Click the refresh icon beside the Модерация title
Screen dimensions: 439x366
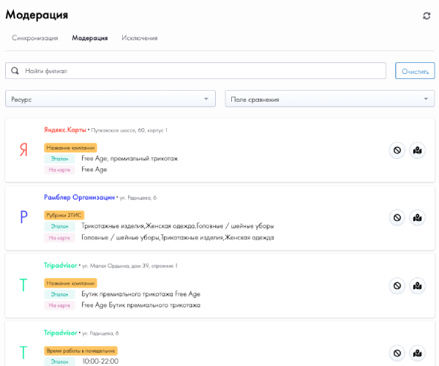427,16
